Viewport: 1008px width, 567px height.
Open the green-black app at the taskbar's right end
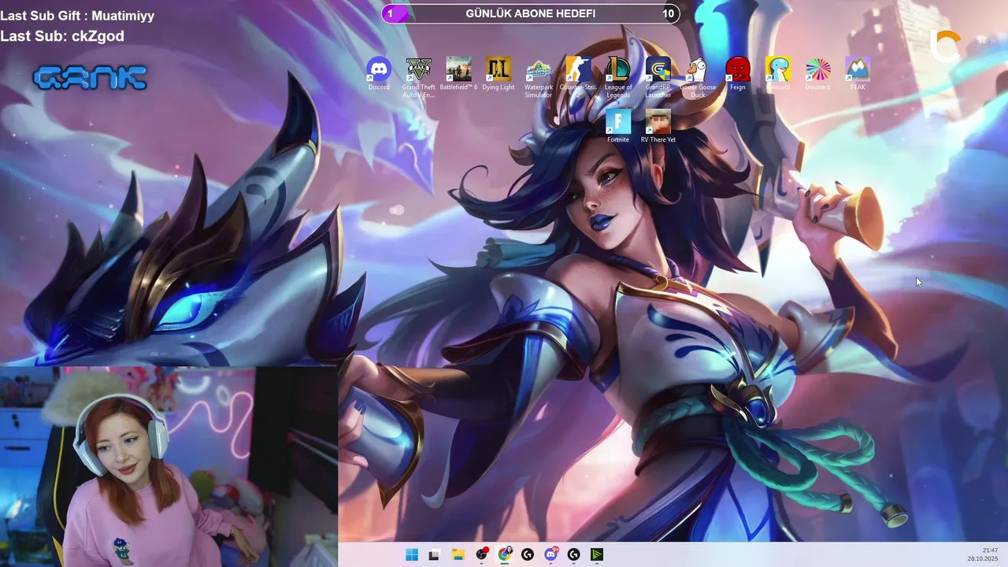(597, 554)
